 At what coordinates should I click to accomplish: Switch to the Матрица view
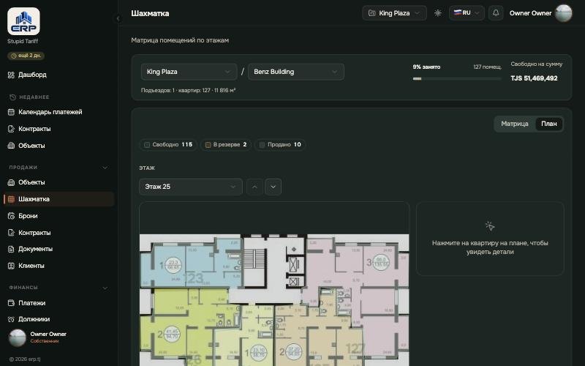point(515,124)
